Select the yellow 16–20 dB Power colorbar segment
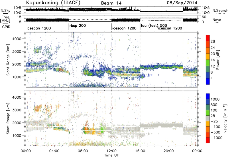228x157 pixels. point(208,57)
